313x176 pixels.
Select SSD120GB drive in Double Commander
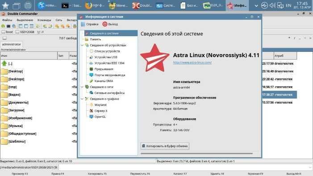[x=25, y=32]
